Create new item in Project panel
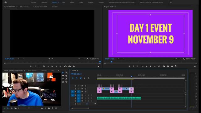 pyautogui.click(x=52, y=108)
